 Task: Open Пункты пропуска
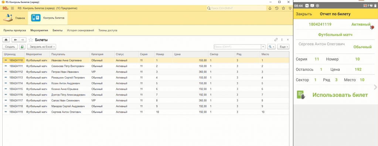click(x=15, y=31)
